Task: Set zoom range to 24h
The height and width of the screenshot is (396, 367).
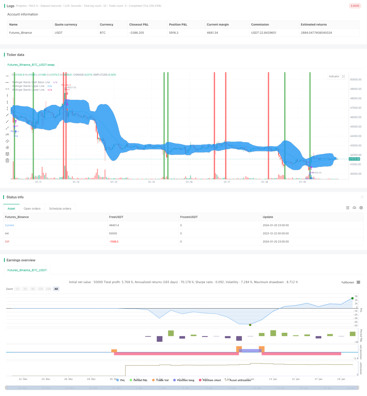Action: (x=48, y=289)
